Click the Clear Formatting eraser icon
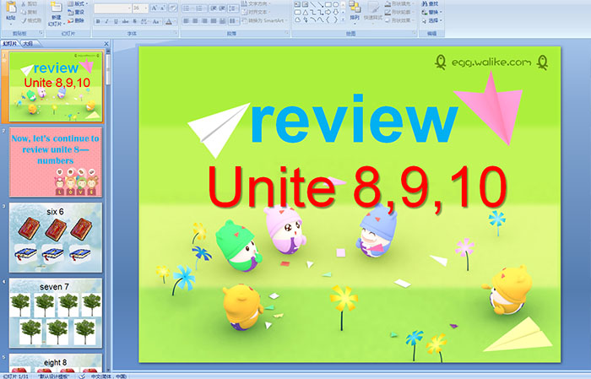Image resolution: width=591 pixels, height=379 pixels. [x=172, y=8]
